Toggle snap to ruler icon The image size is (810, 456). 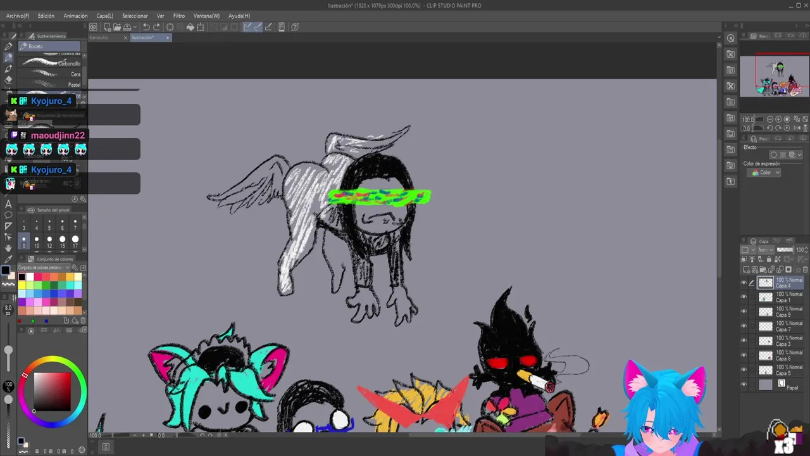click(247, 27)
